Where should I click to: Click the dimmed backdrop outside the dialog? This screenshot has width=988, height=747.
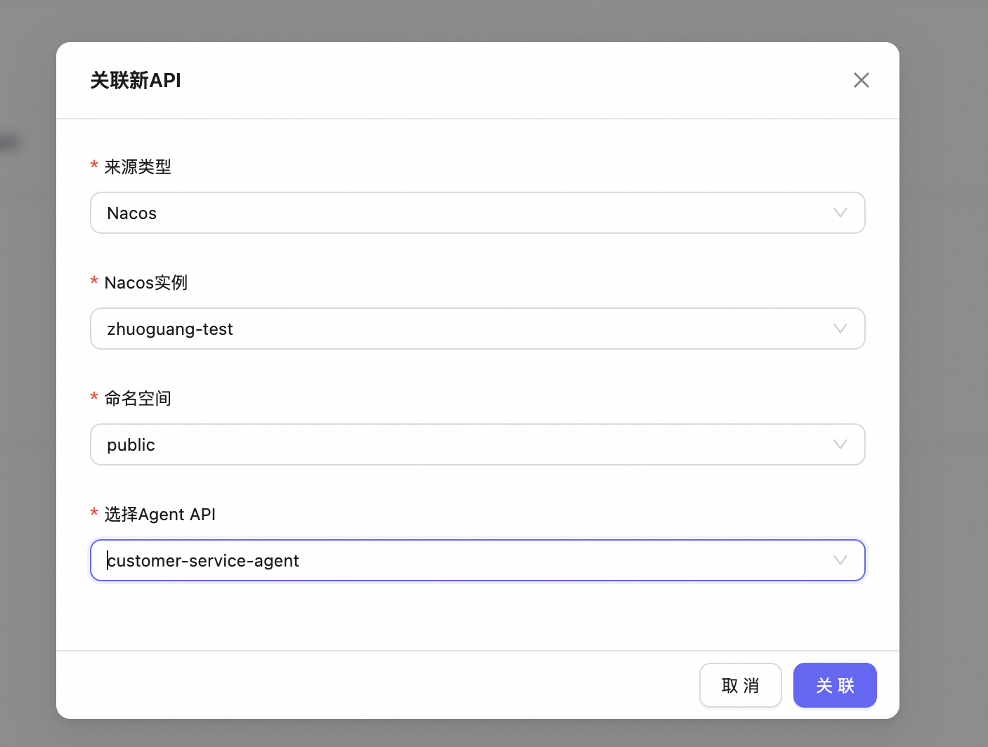[942, 351]
